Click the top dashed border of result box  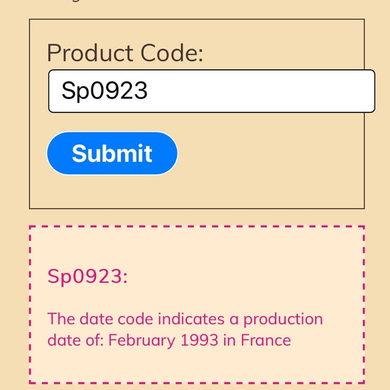pos(197,227)
